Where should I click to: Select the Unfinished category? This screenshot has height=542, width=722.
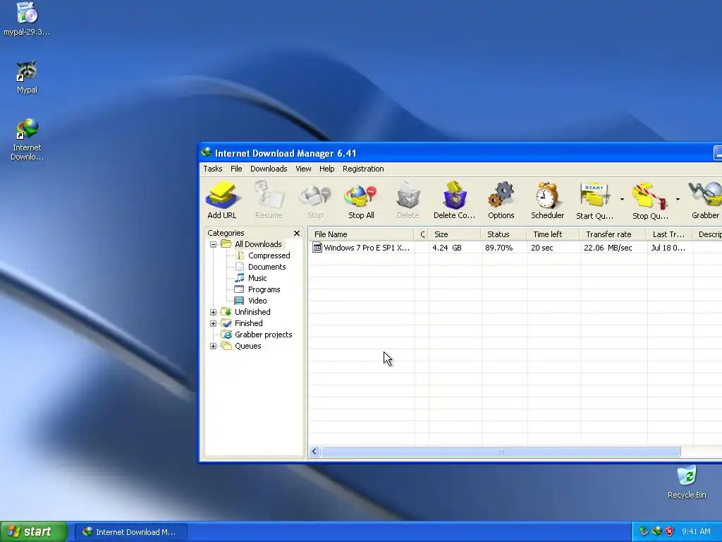click(x=252, y=312)
